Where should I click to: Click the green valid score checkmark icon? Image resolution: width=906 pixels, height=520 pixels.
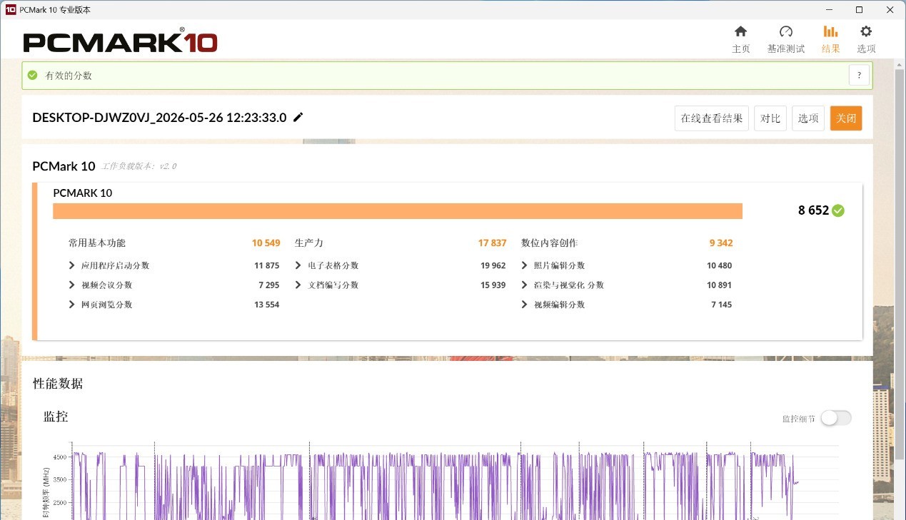(x=32, y=76)
